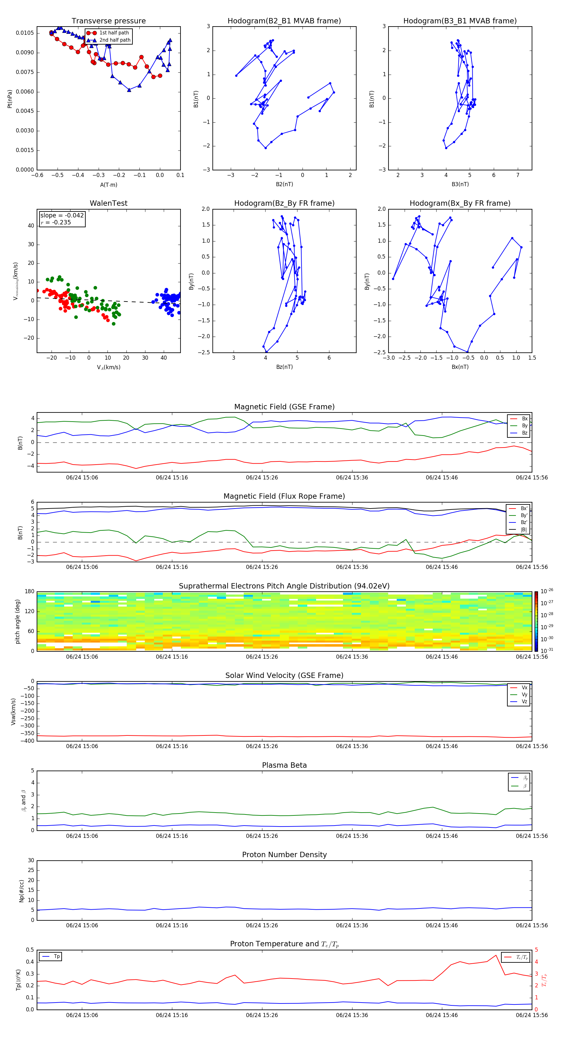Select "Bz'" in Flux Rope legend
Viewport: 569px width, 1043px height.
518,522
